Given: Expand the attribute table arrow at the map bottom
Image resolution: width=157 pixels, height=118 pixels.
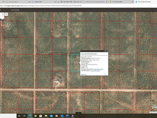Looking at the screenshot, I should (78, 113).
